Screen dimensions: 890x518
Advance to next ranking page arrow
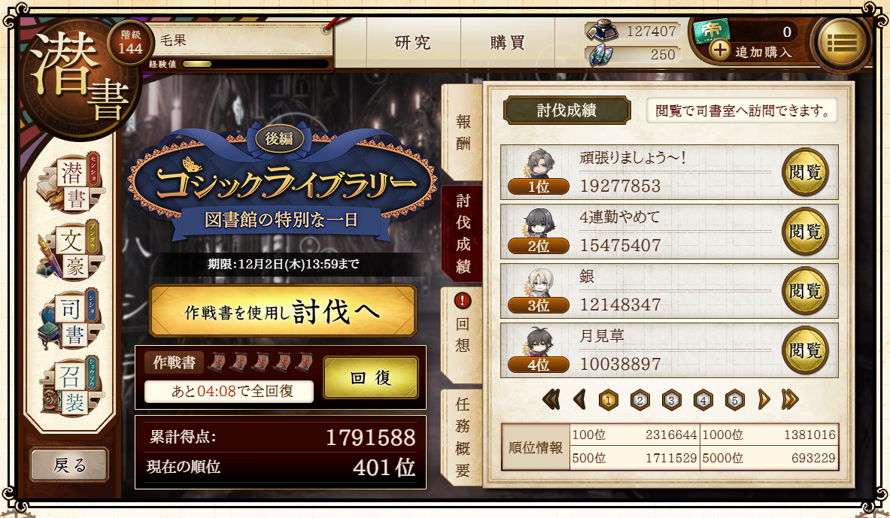pyautogui.click(x=764, y=400)
